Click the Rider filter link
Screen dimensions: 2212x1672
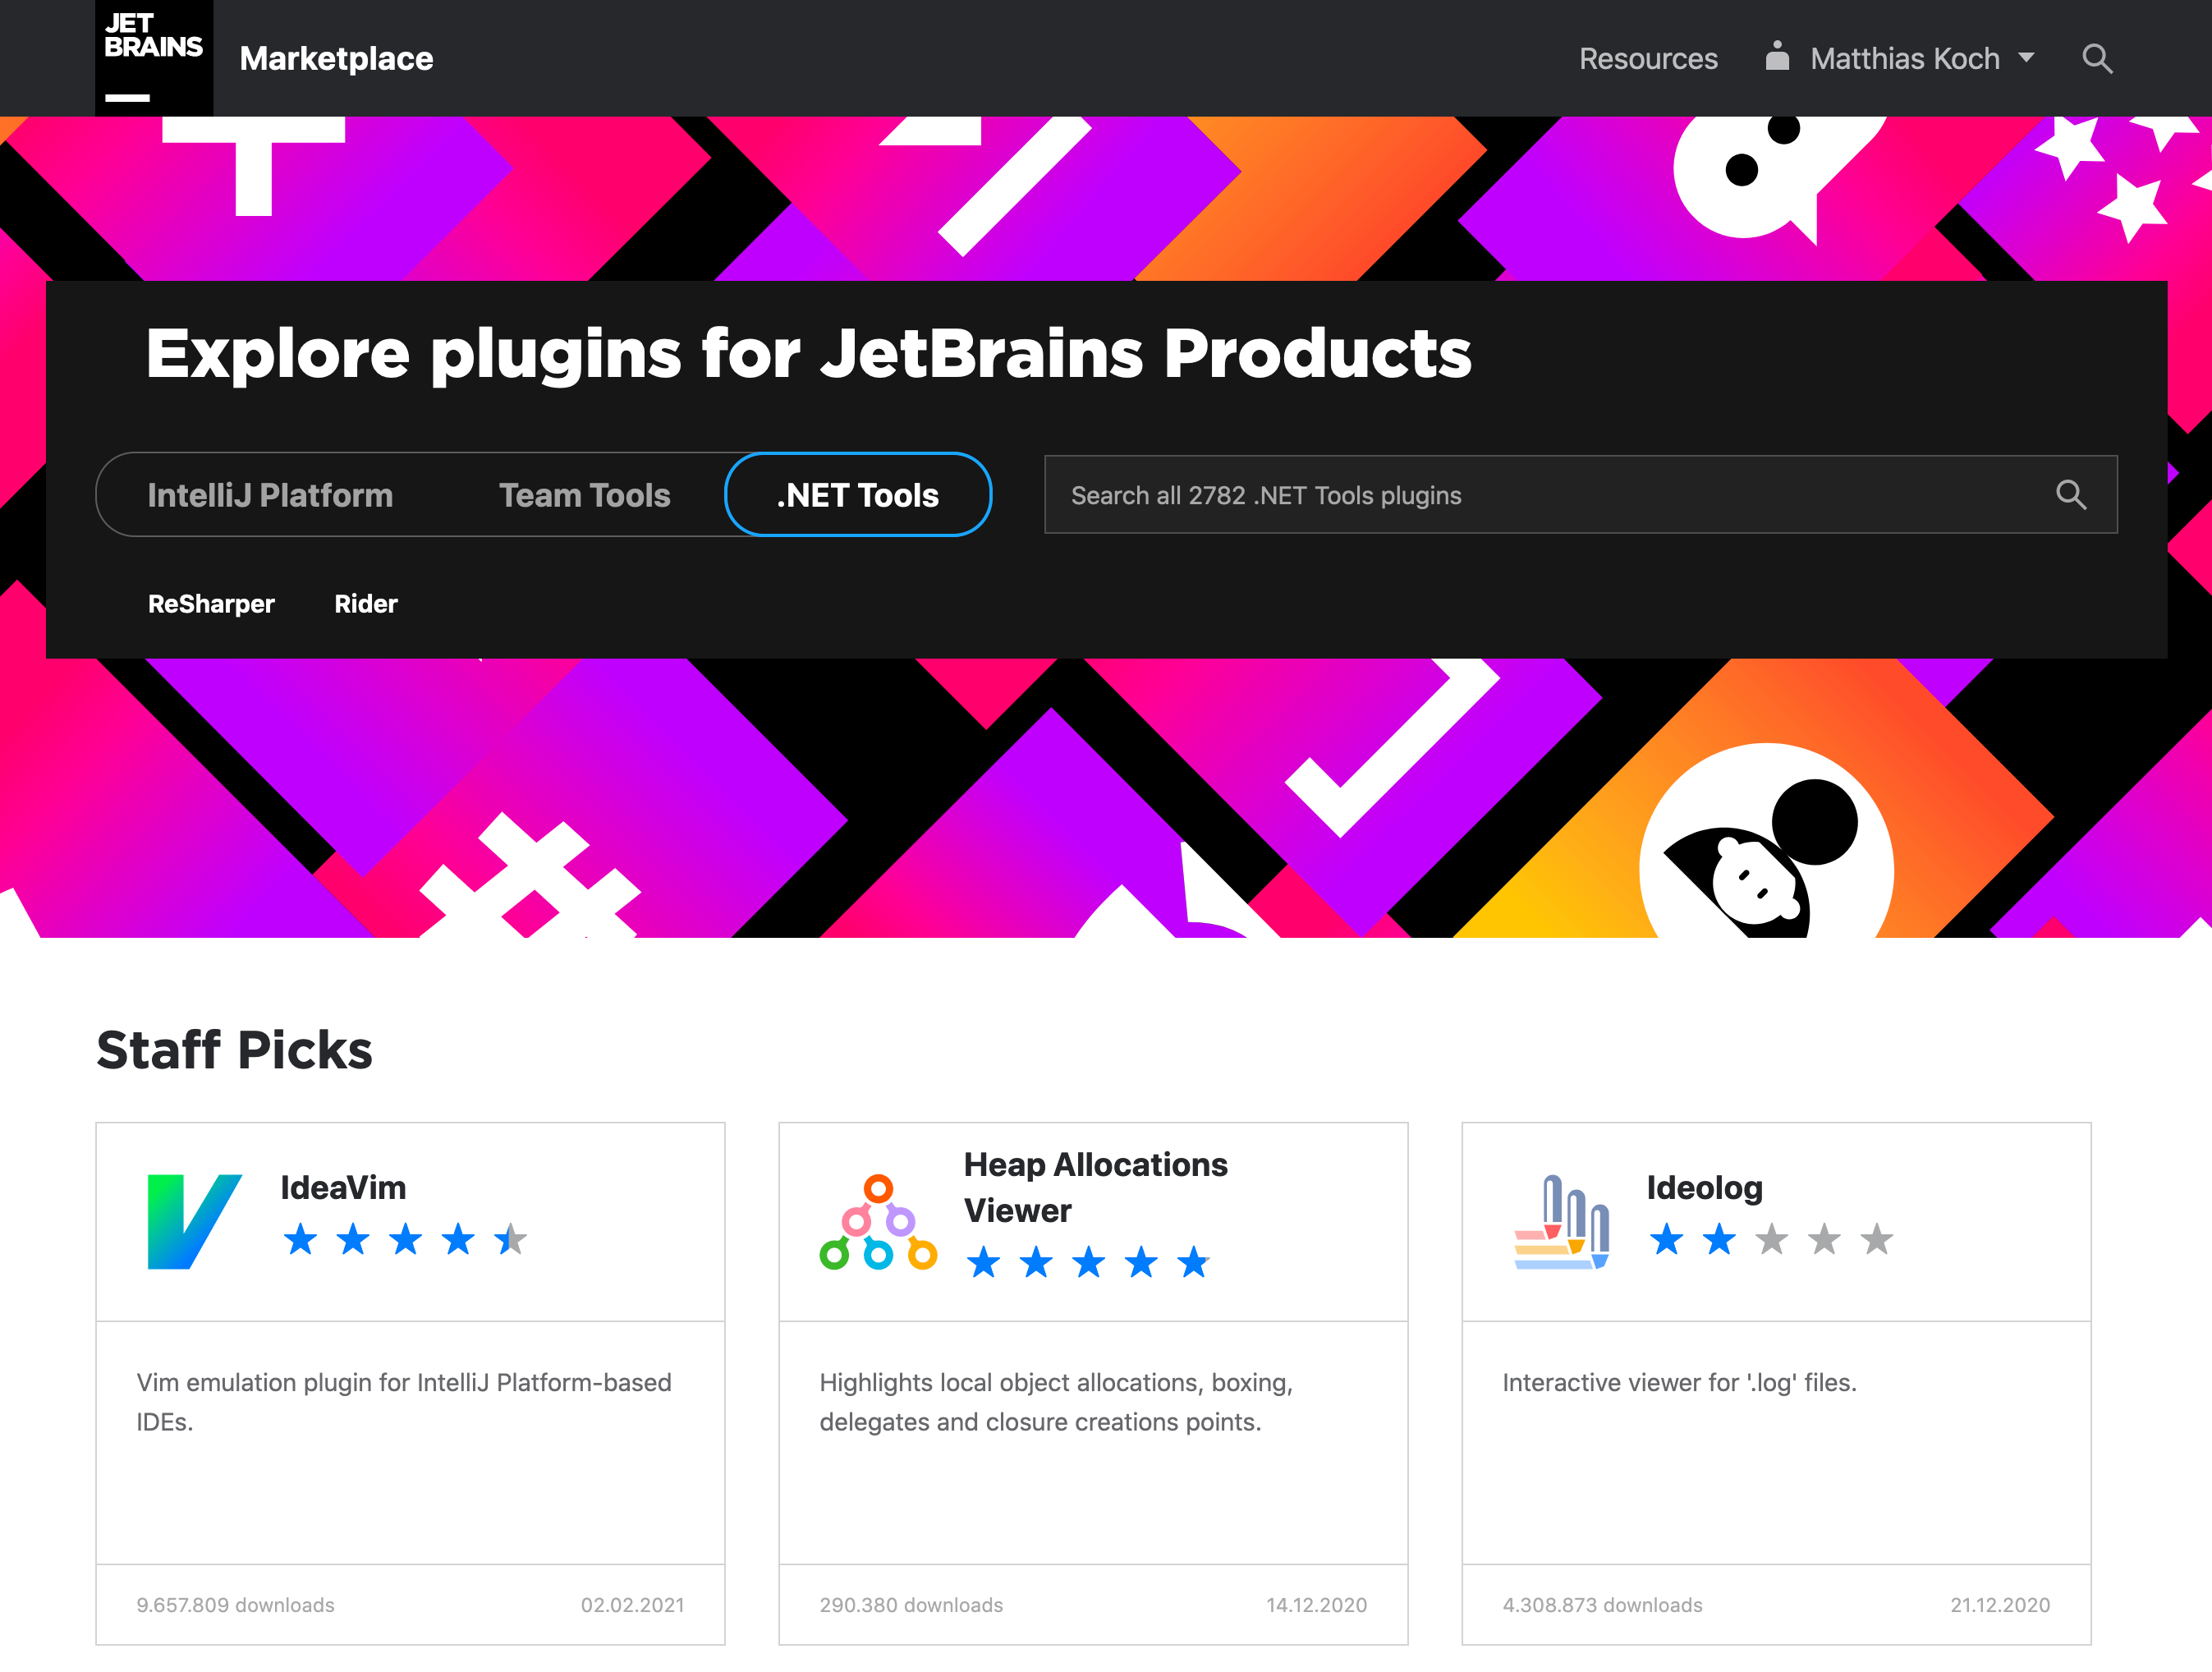pyautogui.click(x=364, y=604)
